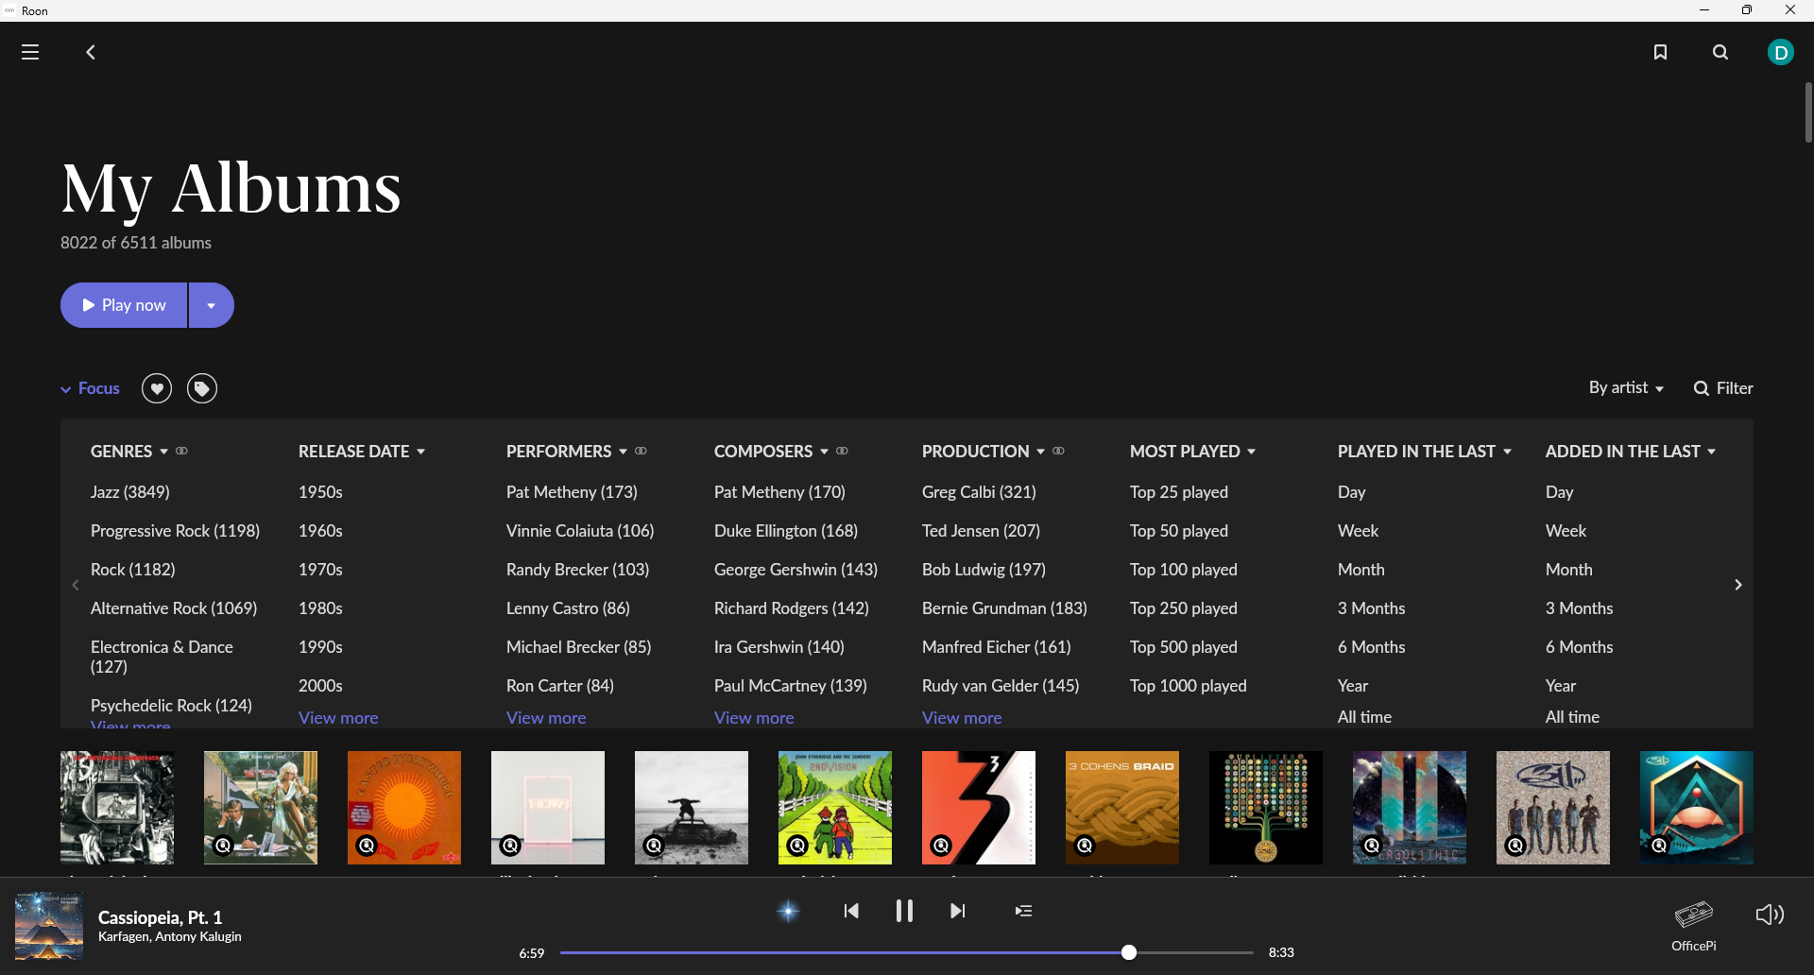Toggle the link icon next to PRODUCTION
Image resolution: width=1814 pixels, height=975 pixels.
click(x=1058, y=451)
